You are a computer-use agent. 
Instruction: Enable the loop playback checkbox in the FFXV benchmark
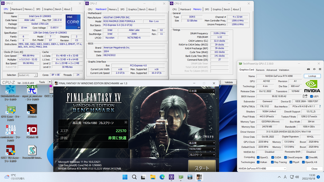[x=197, y=137]
